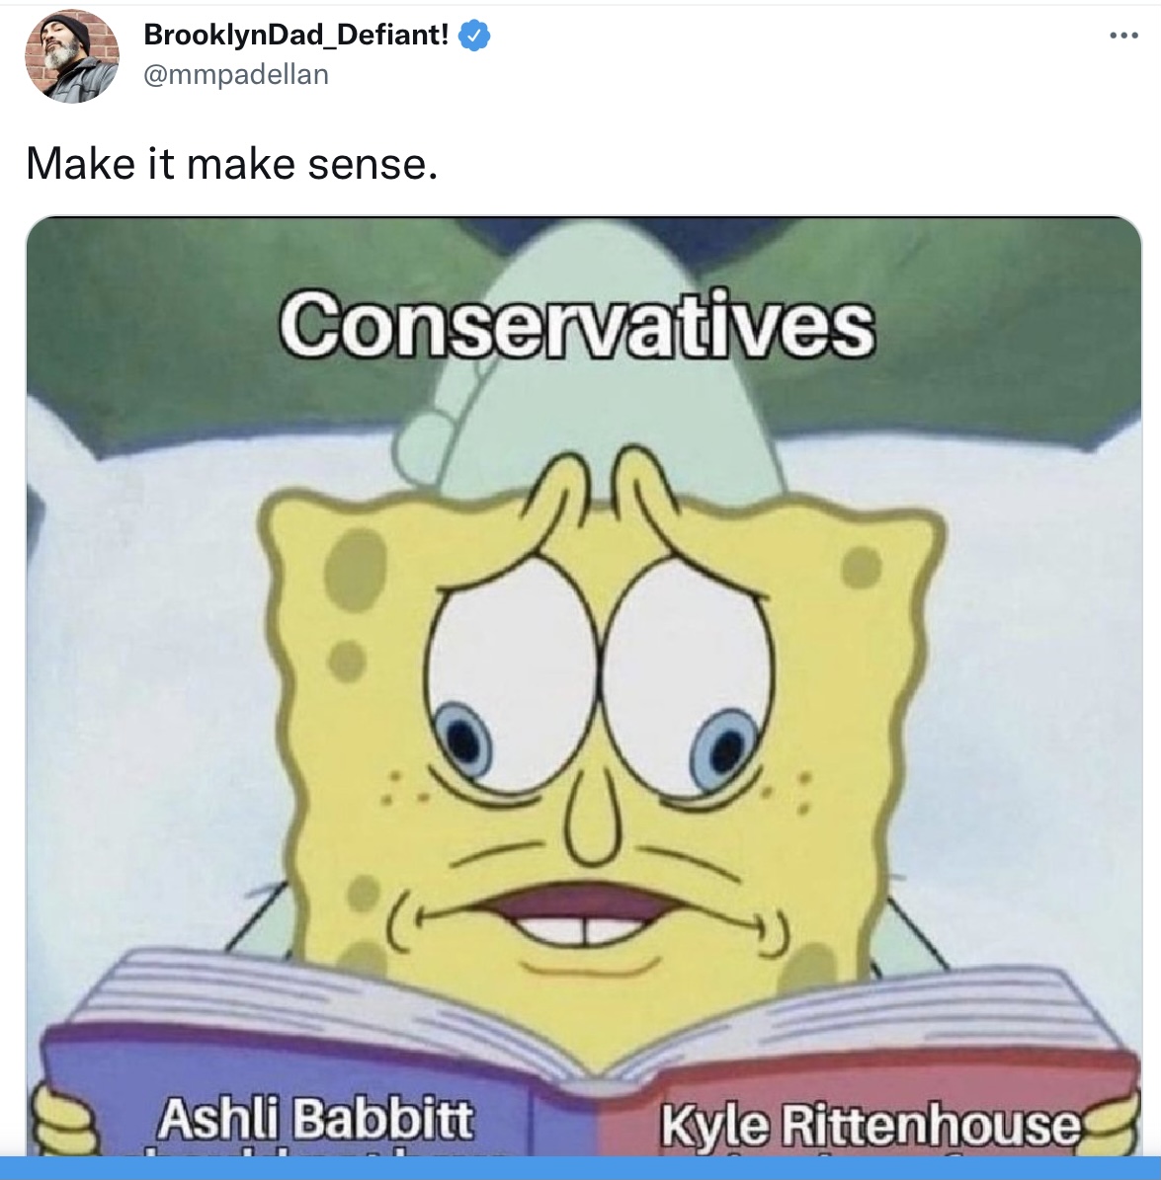The image size is (1161, 1180).
Task: Click the "Ashli Babbitt" label on the book
Action: pyautogui.click(x=315, y=1119)
